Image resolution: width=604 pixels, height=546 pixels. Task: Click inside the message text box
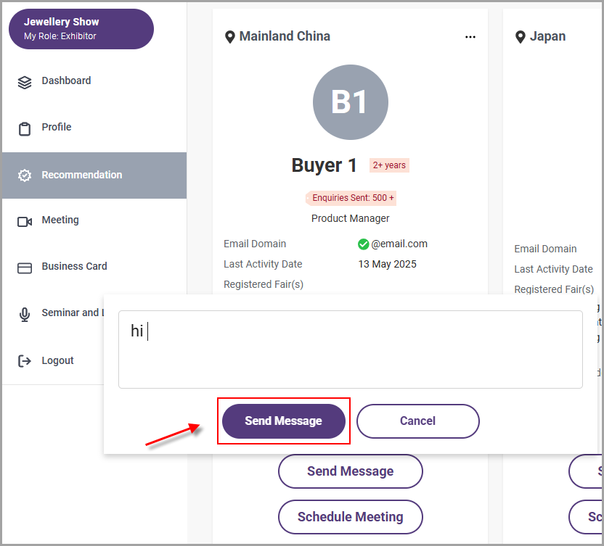pyautogui.click(x=350, y=349)
